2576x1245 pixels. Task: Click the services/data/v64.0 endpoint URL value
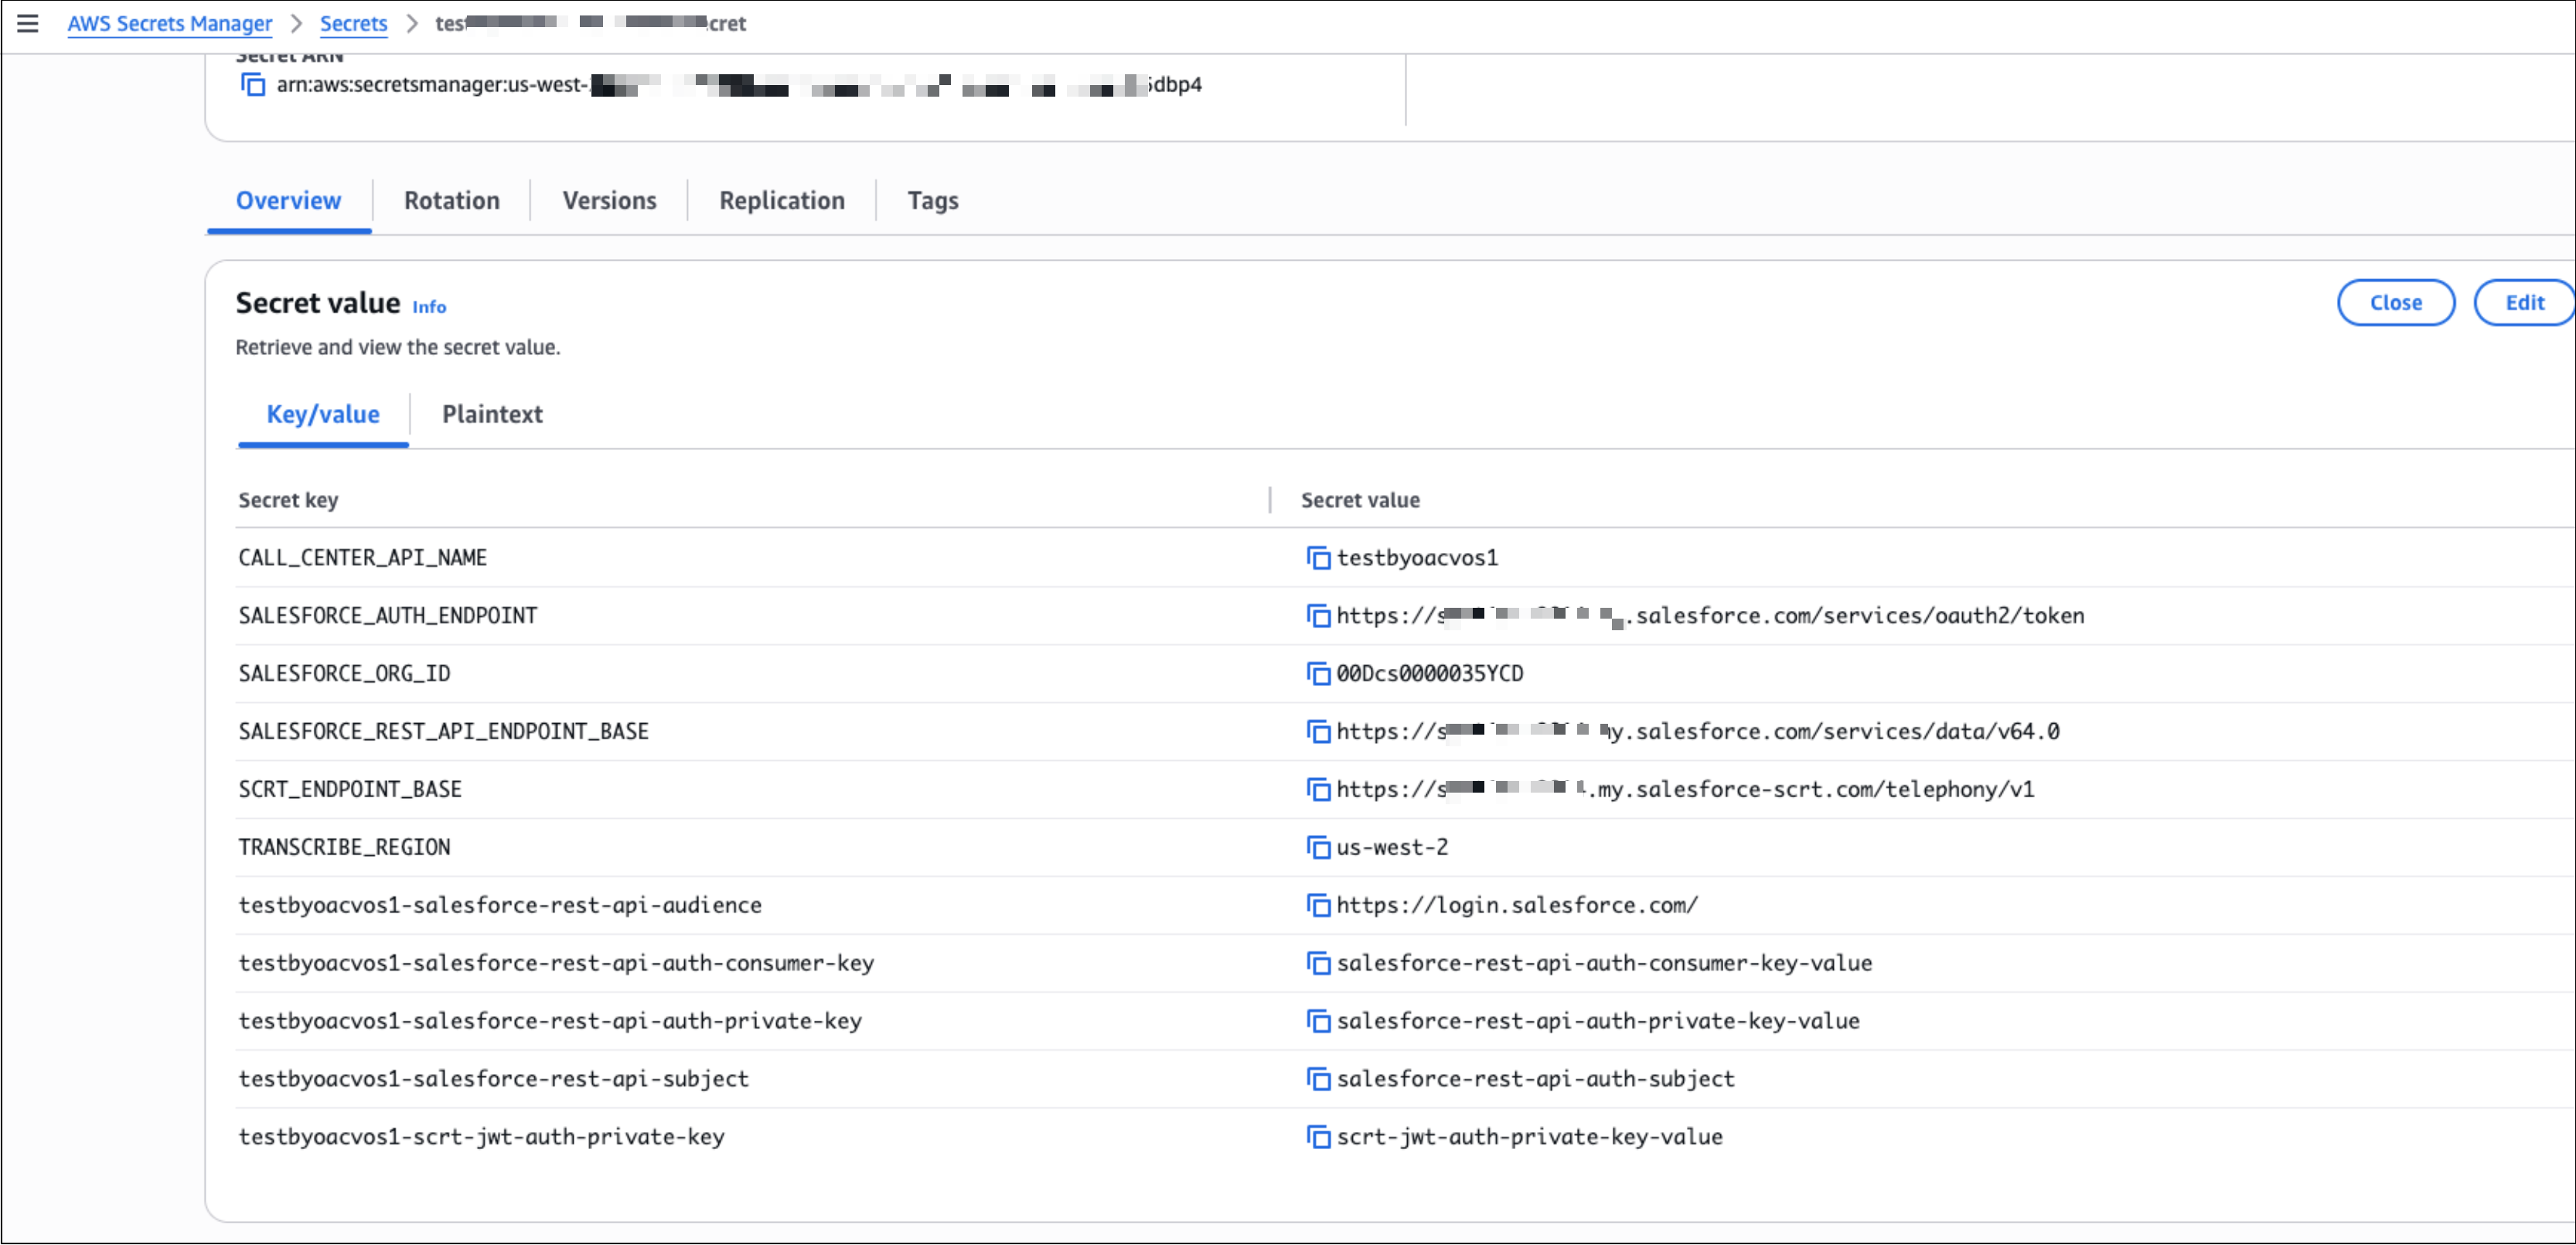[x=1698, y=732]
